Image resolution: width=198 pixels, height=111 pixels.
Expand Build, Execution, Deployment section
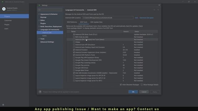(39, 27)
